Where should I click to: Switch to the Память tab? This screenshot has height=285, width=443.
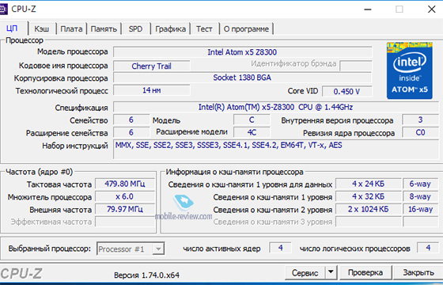[104, 28]
